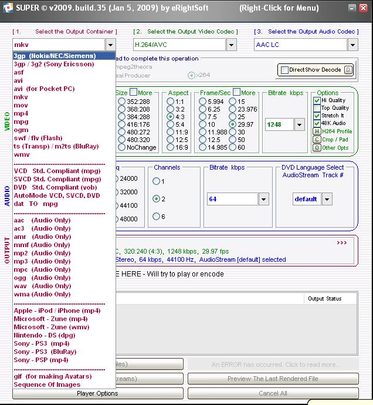Choose AutoMode VCD, SVCD, DVD
The image size is (373, 405).
tap(64, 195)
